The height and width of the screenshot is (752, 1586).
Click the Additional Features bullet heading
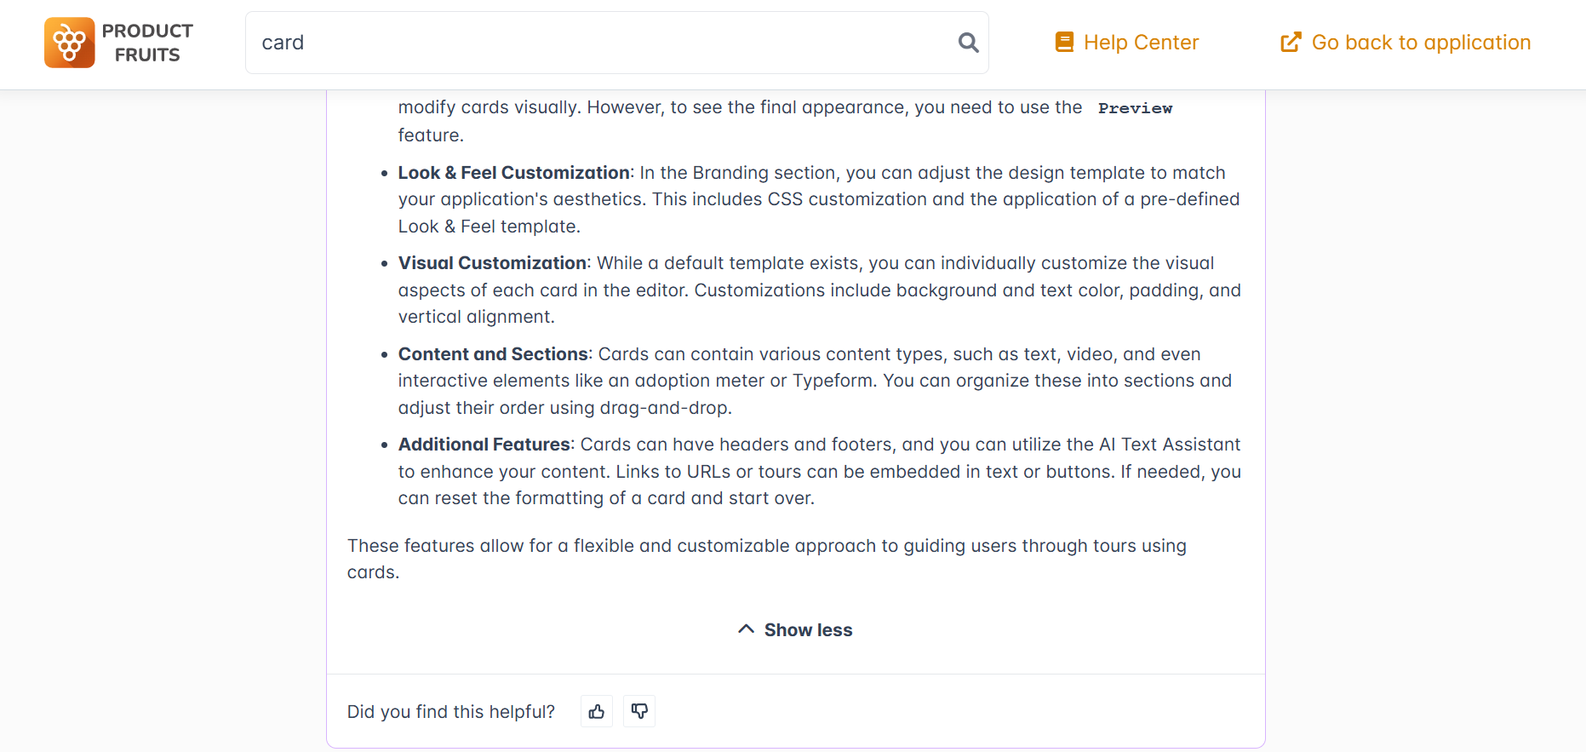click(484, 445)
